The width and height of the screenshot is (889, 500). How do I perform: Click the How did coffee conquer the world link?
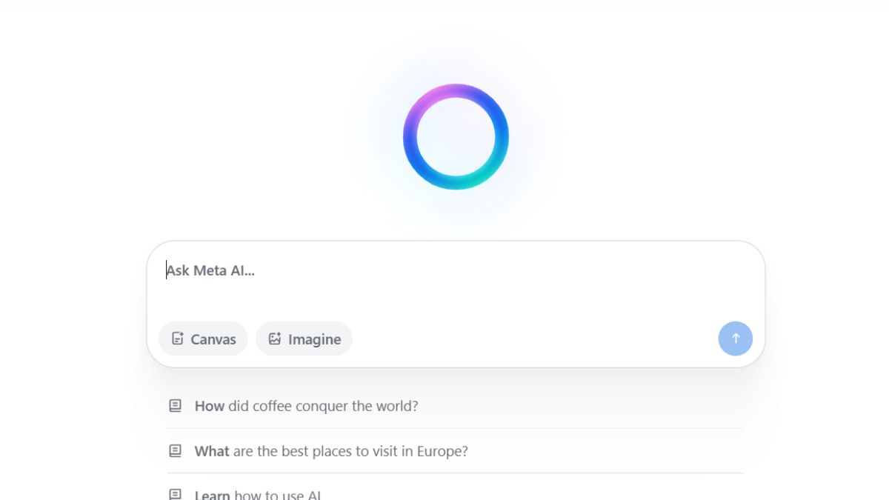tap(306, 406)
